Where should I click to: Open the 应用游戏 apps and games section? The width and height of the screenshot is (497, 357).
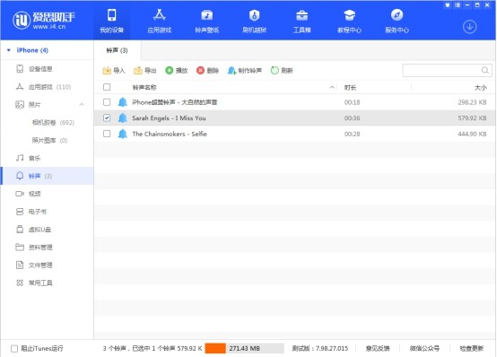coord(159,21)
